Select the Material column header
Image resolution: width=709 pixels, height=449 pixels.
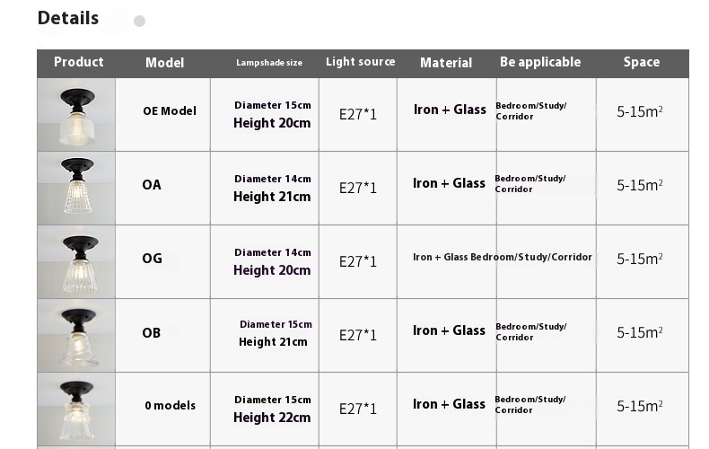point(446,63)
